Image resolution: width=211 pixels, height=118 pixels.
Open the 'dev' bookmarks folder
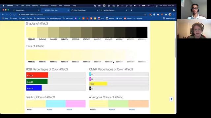tap(29, 18)
